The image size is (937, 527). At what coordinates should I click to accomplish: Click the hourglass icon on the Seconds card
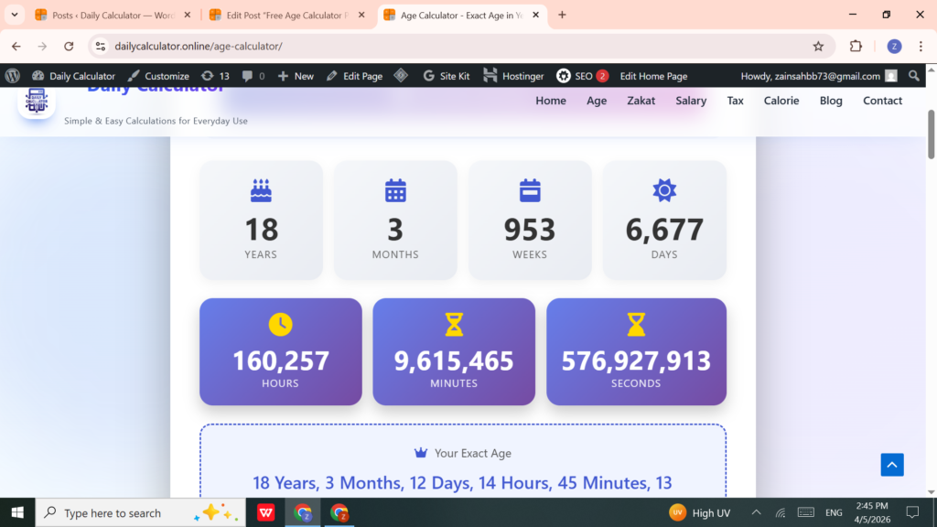(x=635, y=322)
